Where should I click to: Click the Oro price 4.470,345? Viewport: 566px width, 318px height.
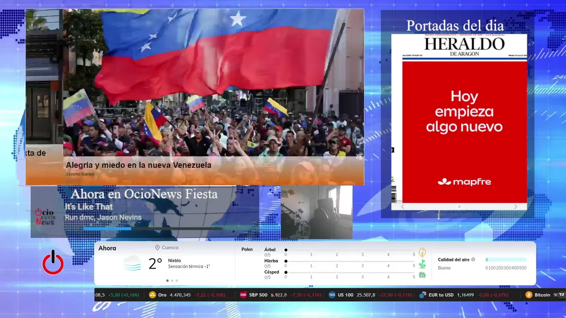[x=180, y=295]
